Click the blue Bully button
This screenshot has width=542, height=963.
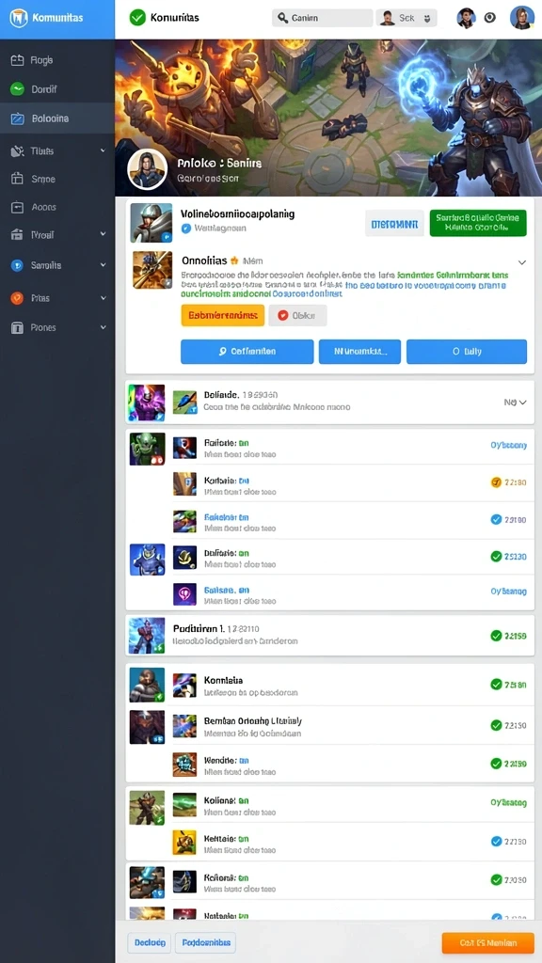pos(467,352)
